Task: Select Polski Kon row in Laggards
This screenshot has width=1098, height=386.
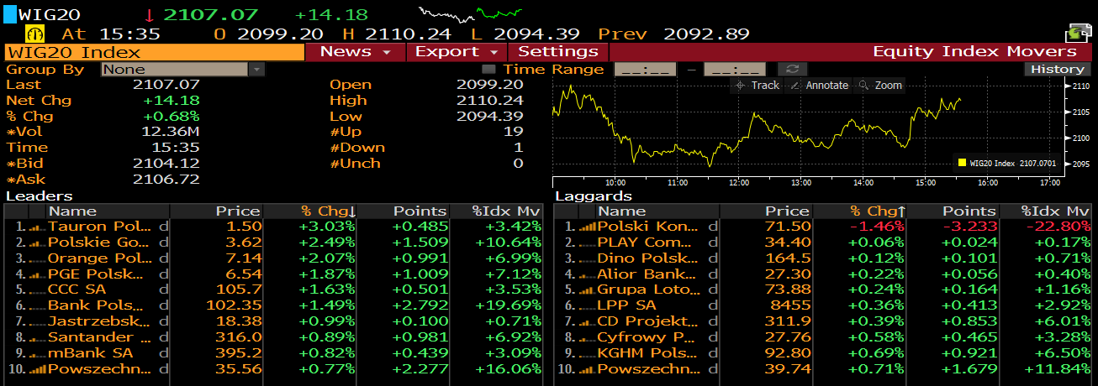Action: (823, 227)
